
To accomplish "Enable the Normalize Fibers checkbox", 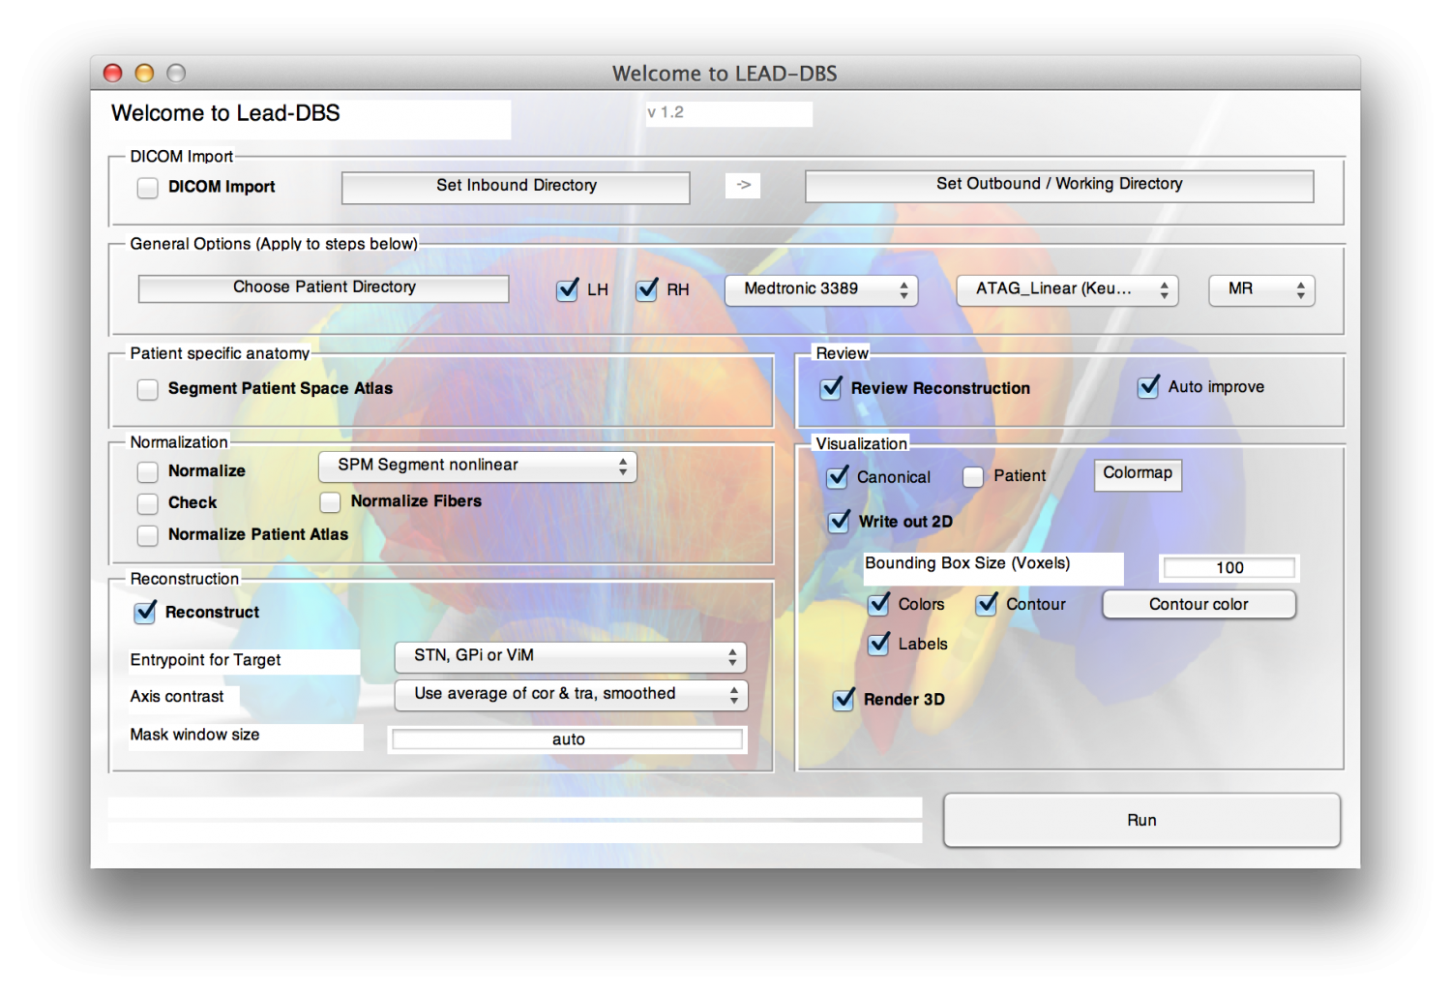I will click(331, 502).
